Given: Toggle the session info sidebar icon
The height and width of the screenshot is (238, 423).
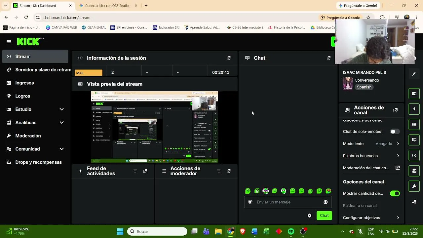Looking at the screenshot, I should coord(414,155).
